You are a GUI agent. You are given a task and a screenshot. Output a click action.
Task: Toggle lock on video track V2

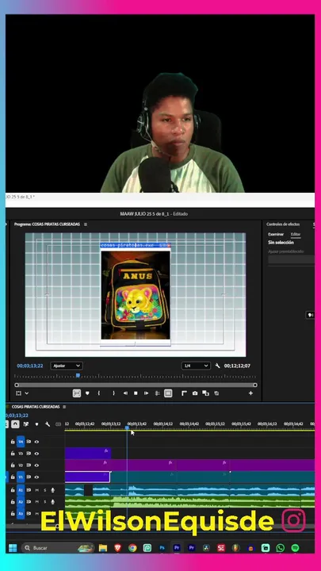[13, 465]
